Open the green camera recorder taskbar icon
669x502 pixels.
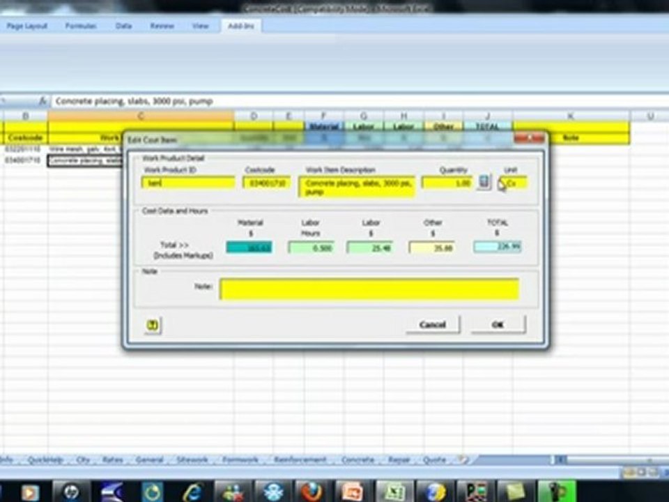coord(556,492)
